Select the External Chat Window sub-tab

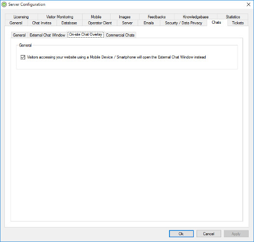(47, 35)
